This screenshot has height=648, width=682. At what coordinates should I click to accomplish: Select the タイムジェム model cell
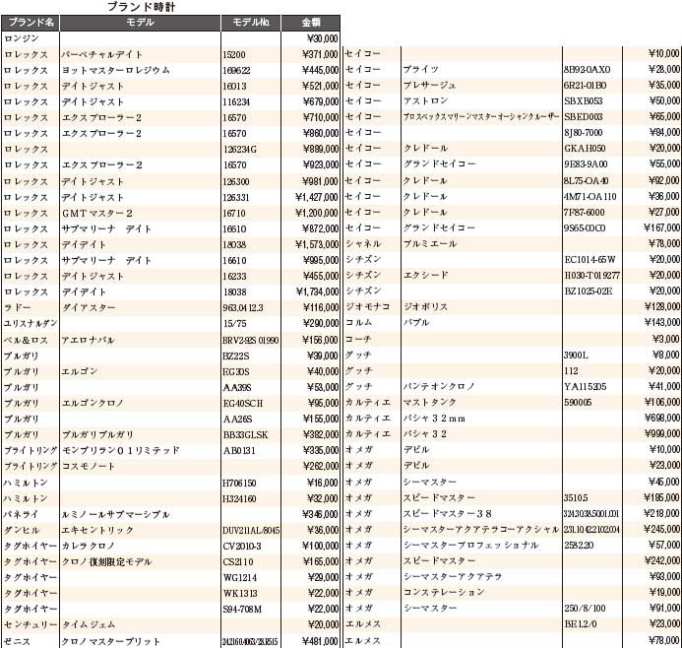[89, 624]
